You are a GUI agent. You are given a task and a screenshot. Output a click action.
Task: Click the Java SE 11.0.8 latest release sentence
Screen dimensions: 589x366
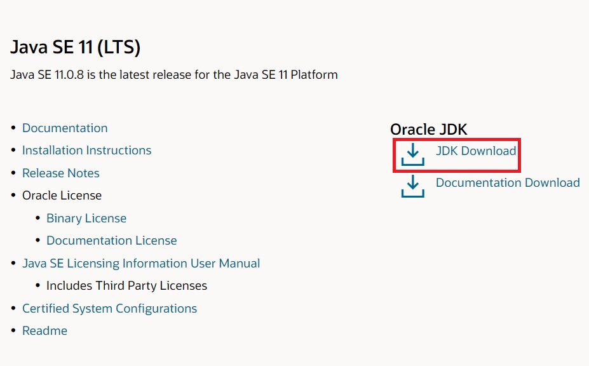click(x=173, y=74)
